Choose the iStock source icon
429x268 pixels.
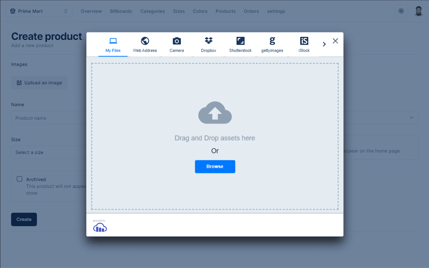304,41
